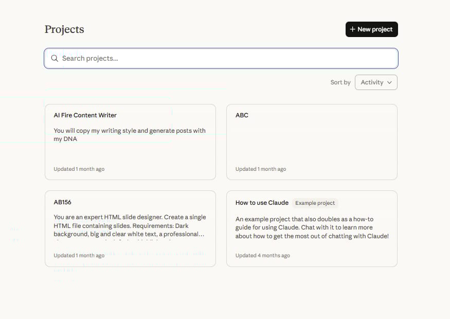Open the AI Fire Content Writer project

[130, 141]
